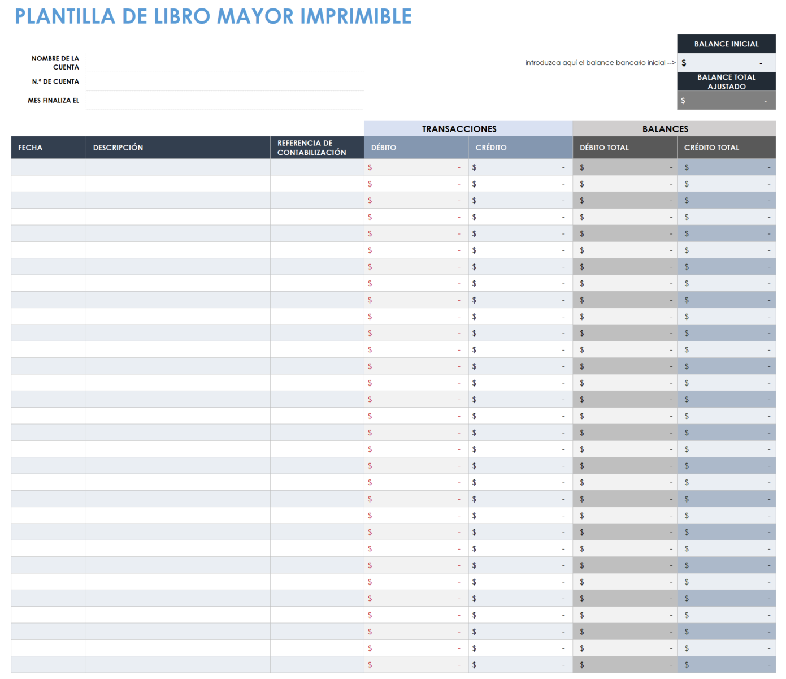786x679 pixels.
Task: Click the TRANSACCIONES group header
Action: [468, 128]
